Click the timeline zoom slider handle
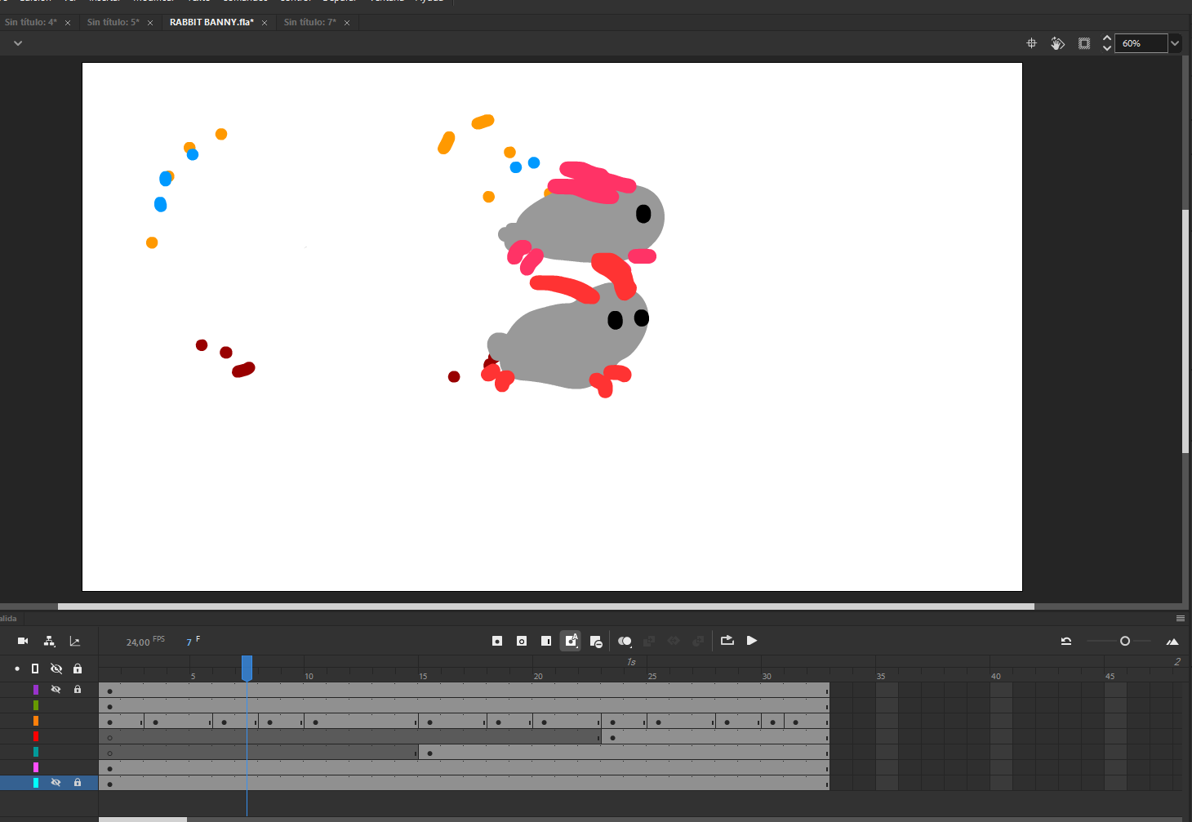Screen dimensions: 1192x822 pos(1125,641)
